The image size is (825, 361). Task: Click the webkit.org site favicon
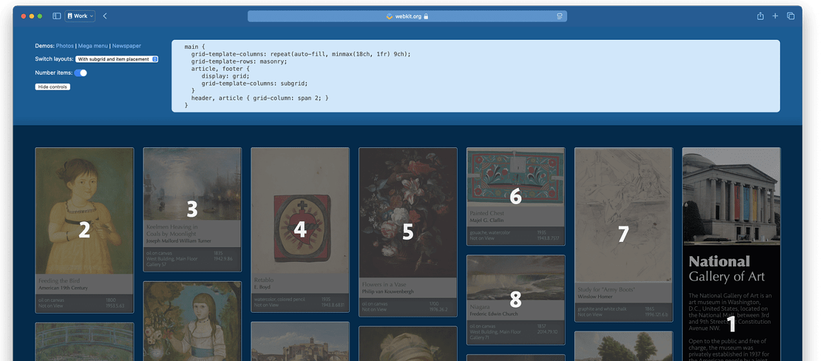389,16
